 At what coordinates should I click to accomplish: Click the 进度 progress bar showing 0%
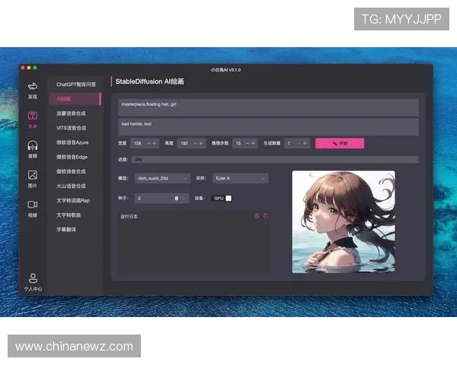pos(275,160)
